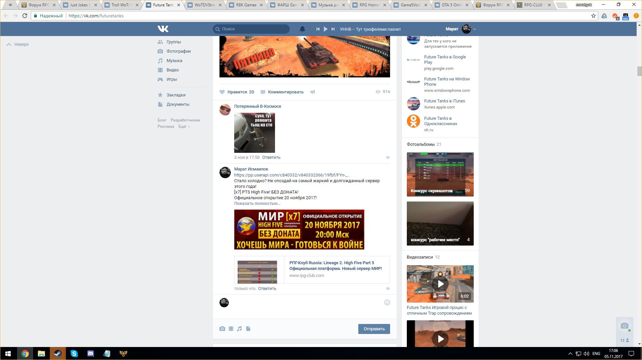Like the Потерянный В-Космосе comment
642x360 pixels.
(388, 157)
